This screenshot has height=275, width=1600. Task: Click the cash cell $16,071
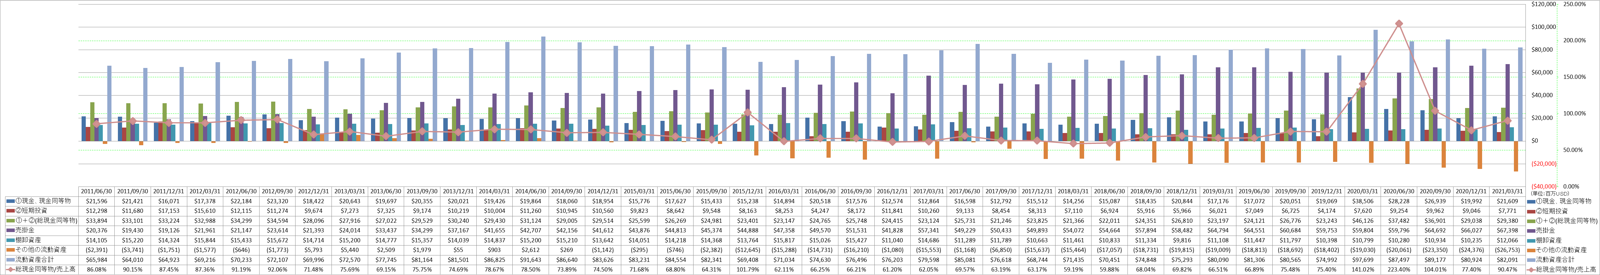click(169, 201)
